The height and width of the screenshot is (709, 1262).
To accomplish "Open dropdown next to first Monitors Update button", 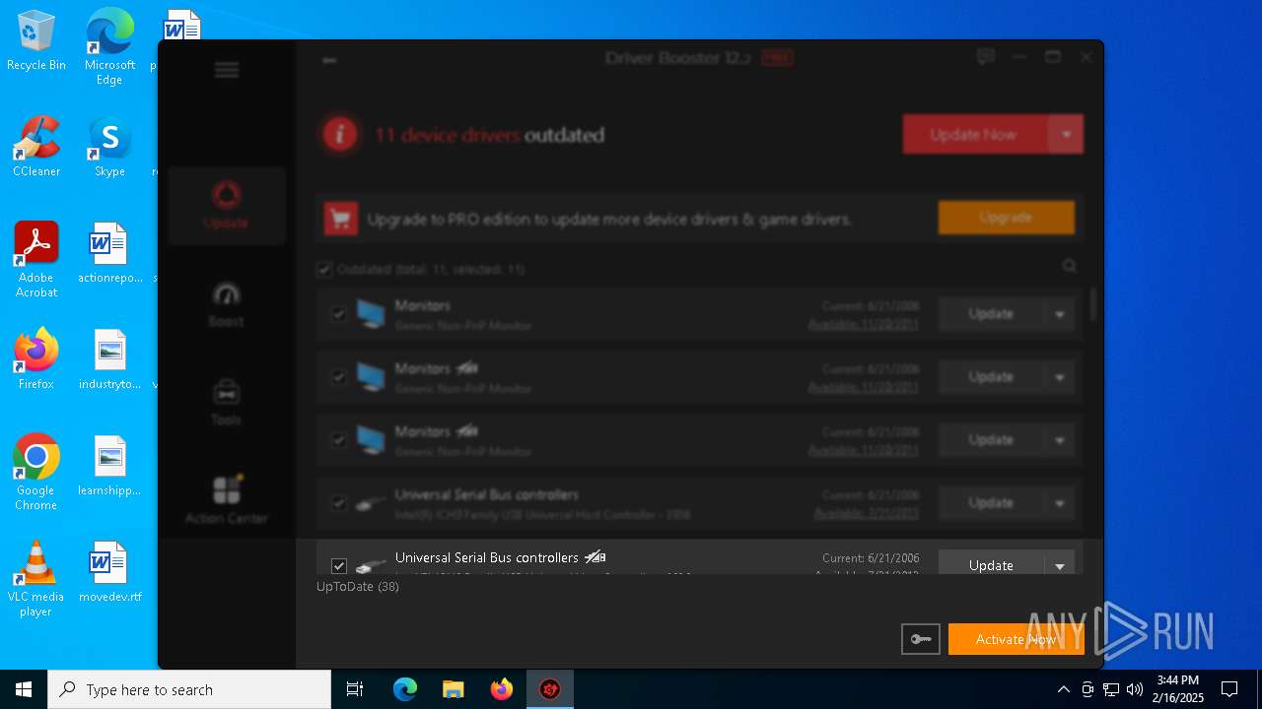I will coord(1060,314).
